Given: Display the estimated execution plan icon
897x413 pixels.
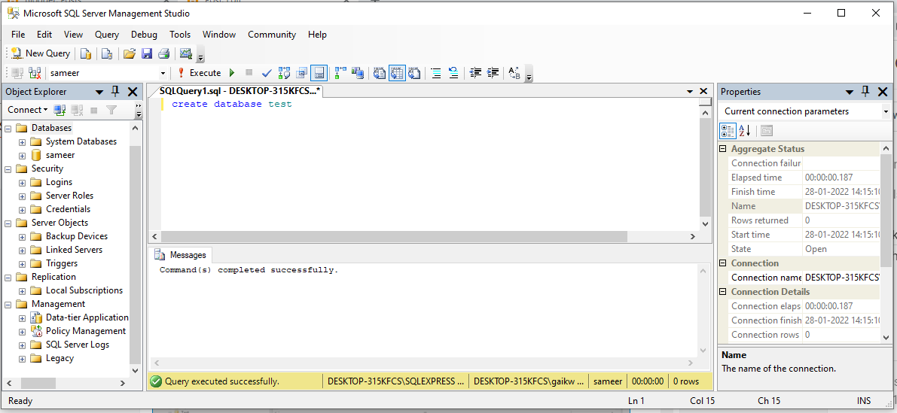Looking at the screenshot, I should 285,73.
